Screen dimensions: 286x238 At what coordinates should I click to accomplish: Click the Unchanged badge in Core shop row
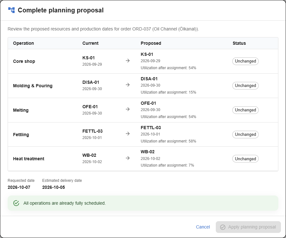[245, 61]
